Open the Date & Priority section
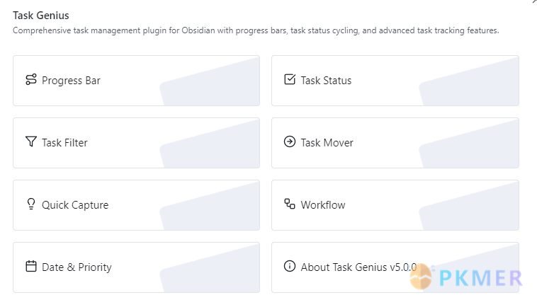 [x=136, y=267]
